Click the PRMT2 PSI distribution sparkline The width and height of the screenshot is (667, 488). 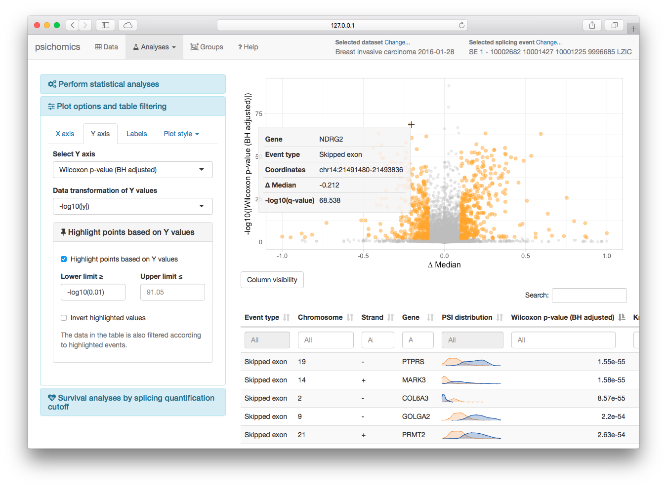[x=471, y=435]
